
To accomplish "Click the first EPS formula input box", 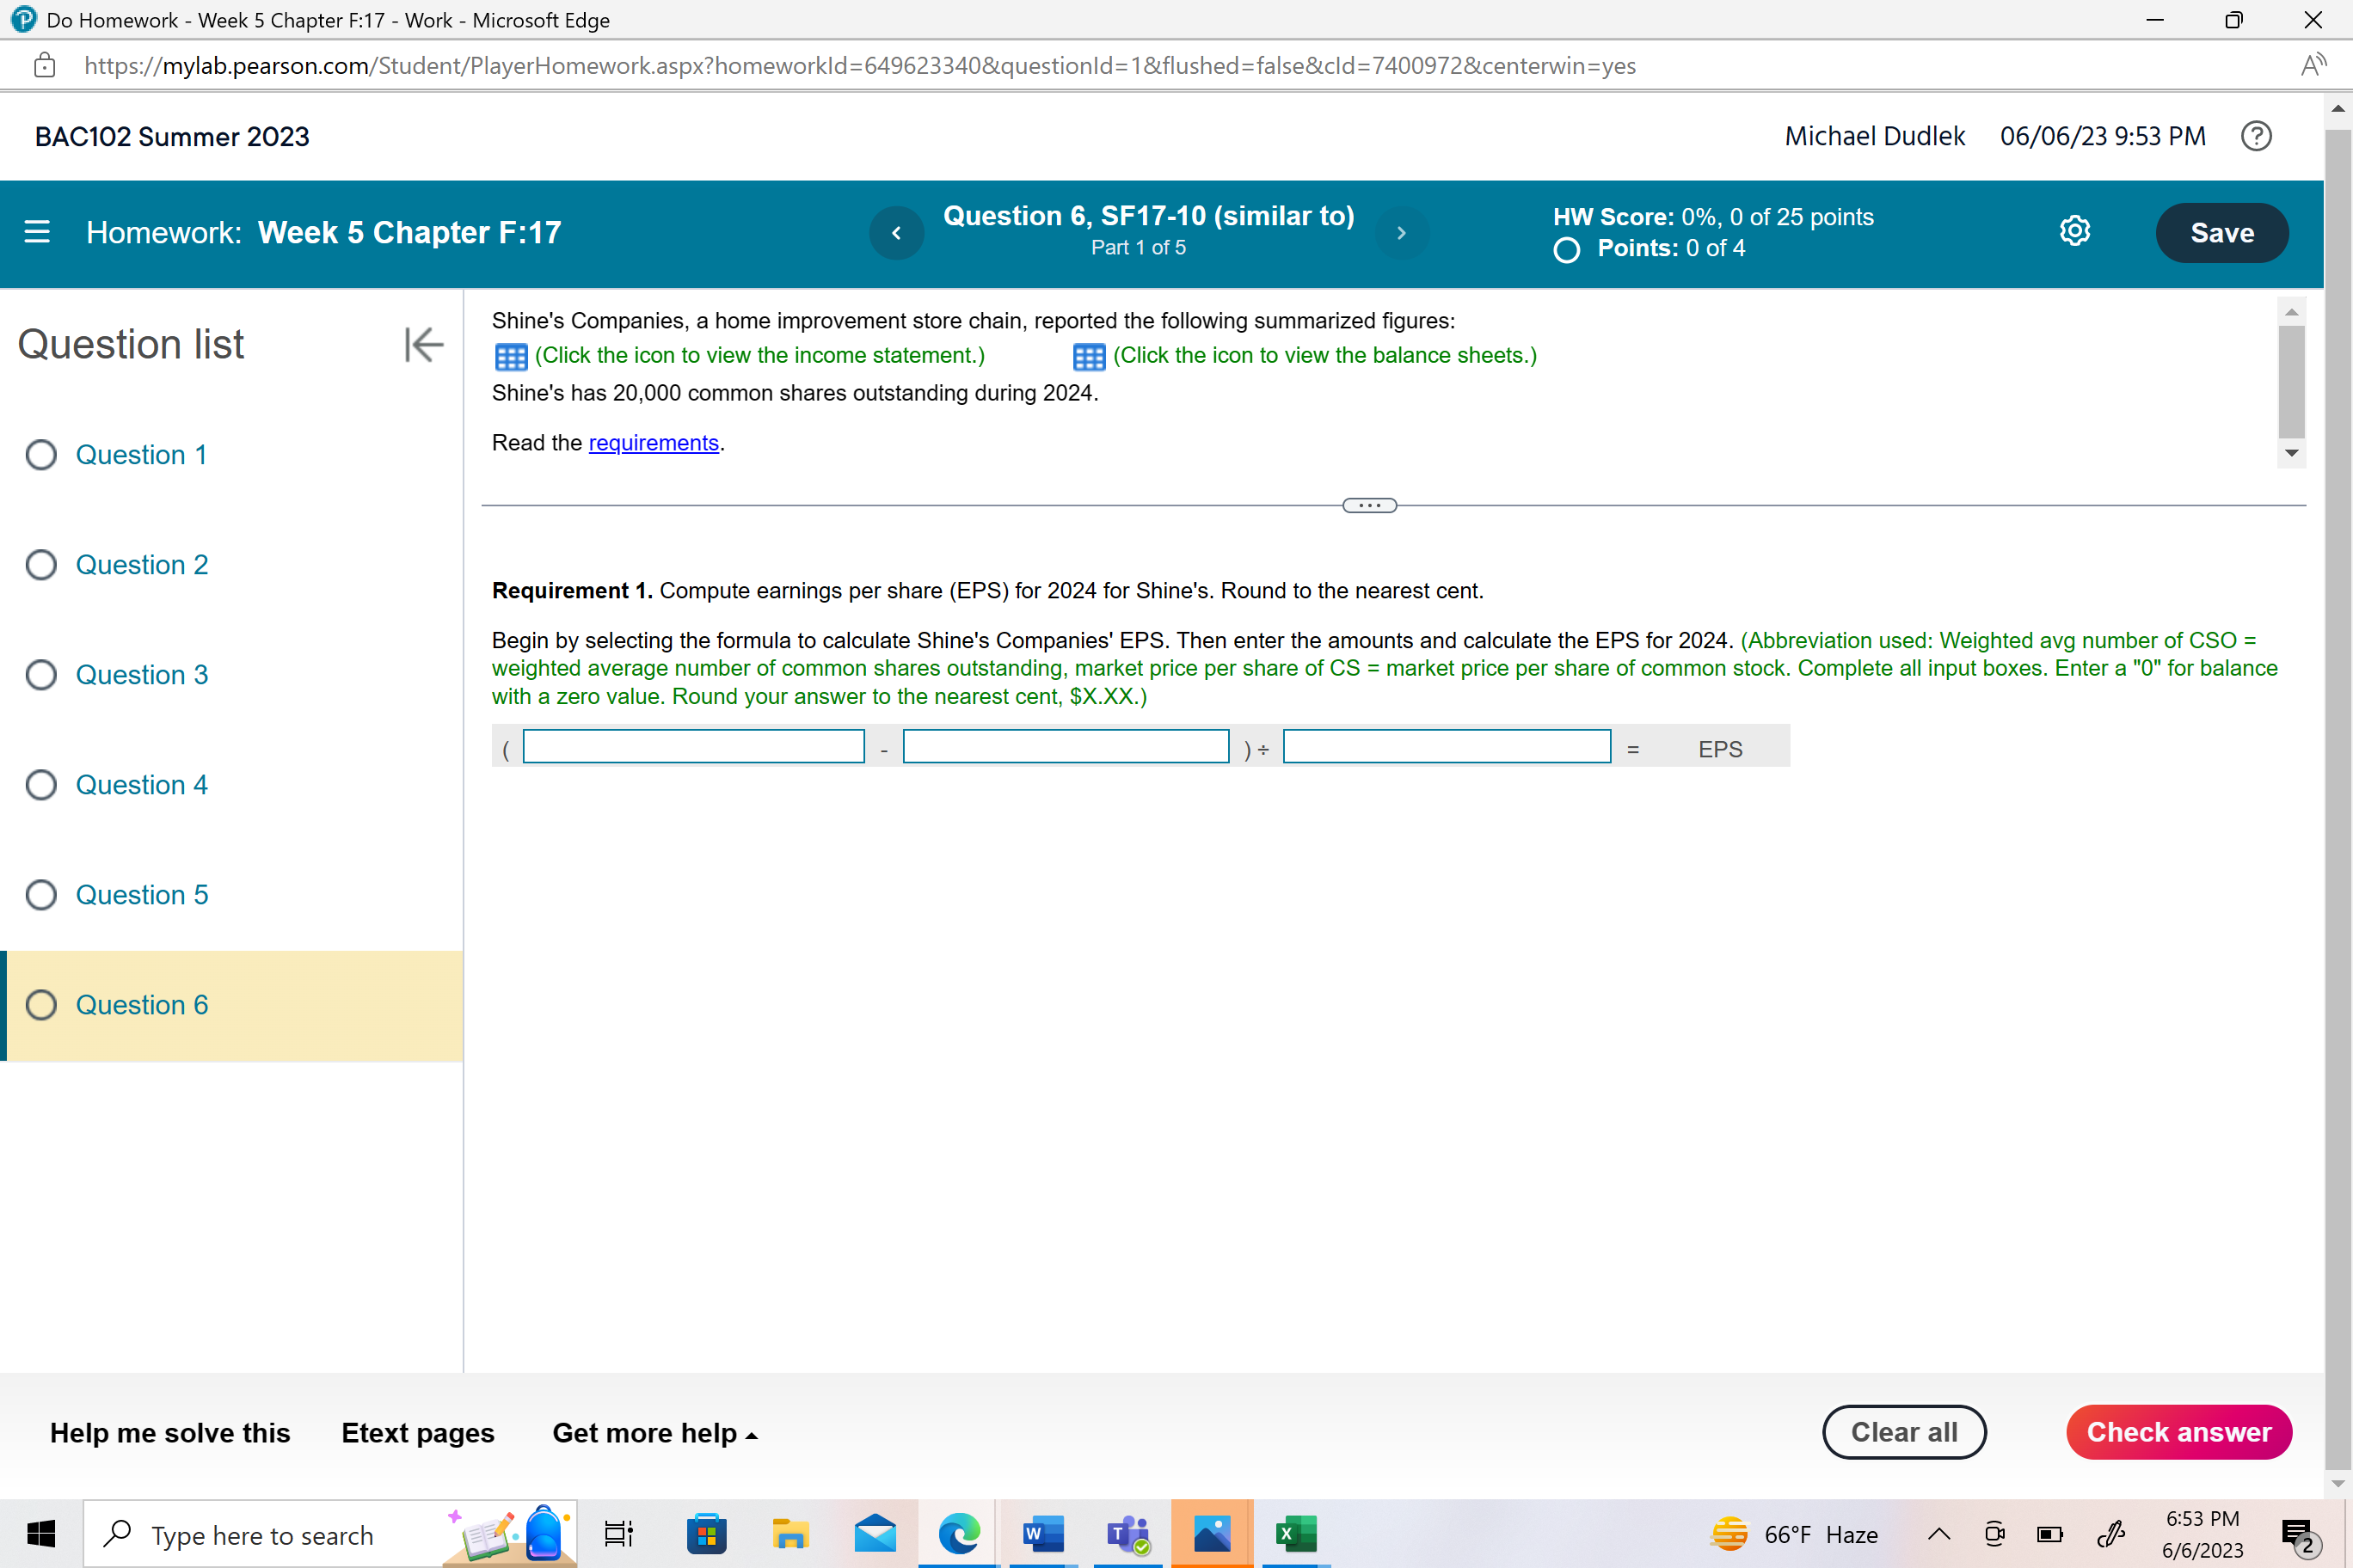I will point(693,747).
